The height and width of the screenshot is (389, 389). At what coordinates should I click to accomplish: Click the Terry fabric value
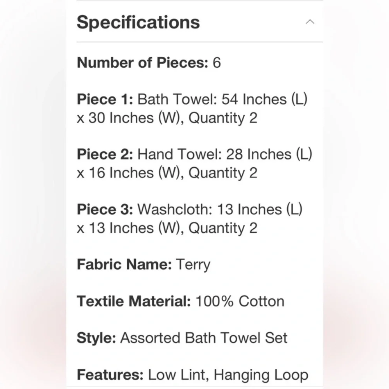pos(193,265)
